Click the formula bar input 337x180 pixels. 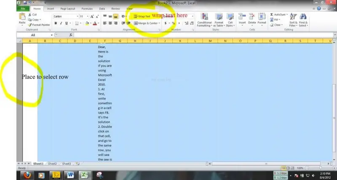(x=203, y=35)
